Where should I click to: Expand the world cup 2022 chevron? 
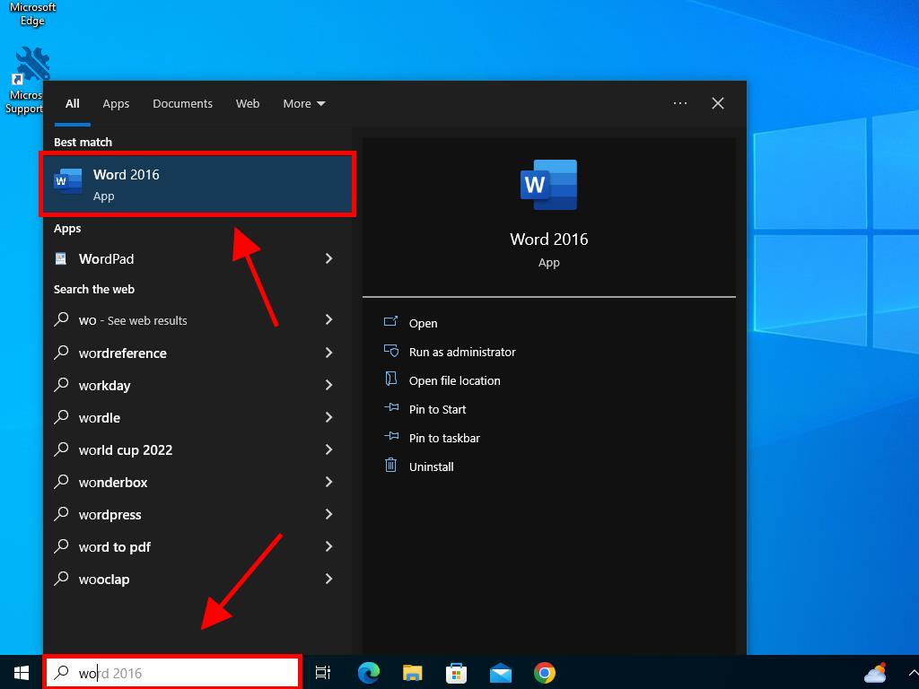(x=328, y=449)
